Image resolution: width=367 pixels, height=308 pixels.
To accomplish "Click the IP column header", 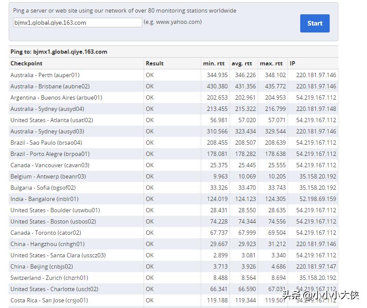I will (293, 63).
